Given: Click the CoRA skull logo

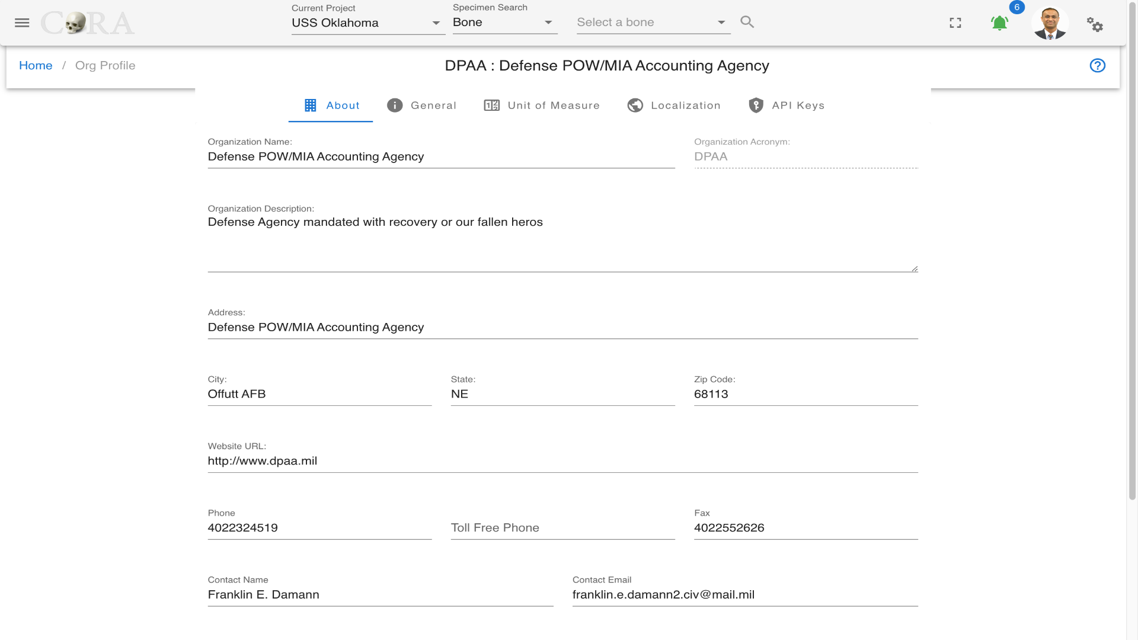Looking at the screenshot, I should pyautogui.click(x=88, y=23).
